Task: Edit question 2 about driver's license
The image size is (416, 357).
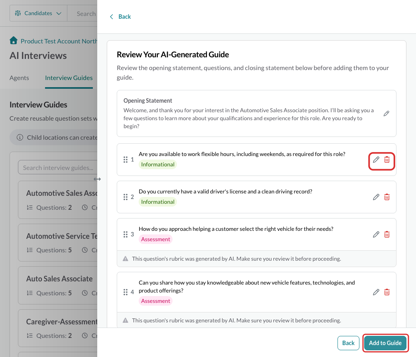Action: [376, 197]
